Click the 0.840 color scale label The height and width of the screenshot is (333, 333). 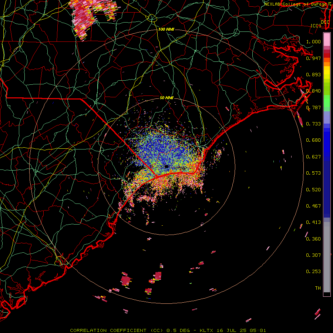pyautogui.click(x=313, y=91)
